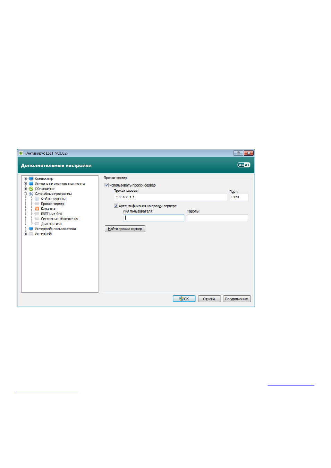
Task: Click the Порт field showing 3128
Action: pyautogui.click(x=239, y=197)
